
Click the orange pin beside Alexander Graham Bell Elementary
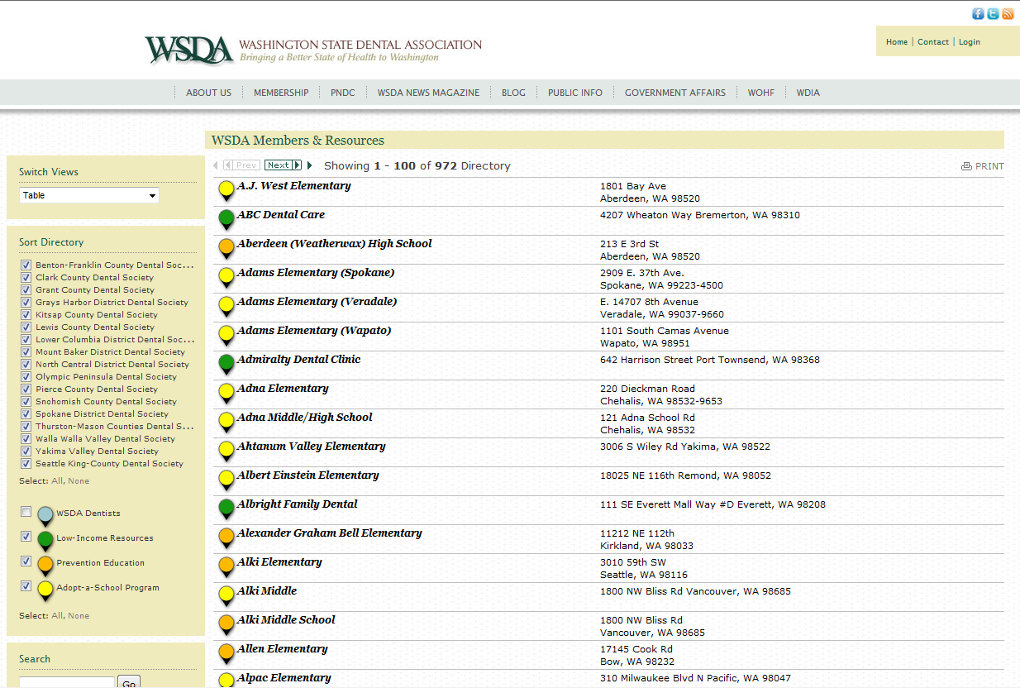226,538
